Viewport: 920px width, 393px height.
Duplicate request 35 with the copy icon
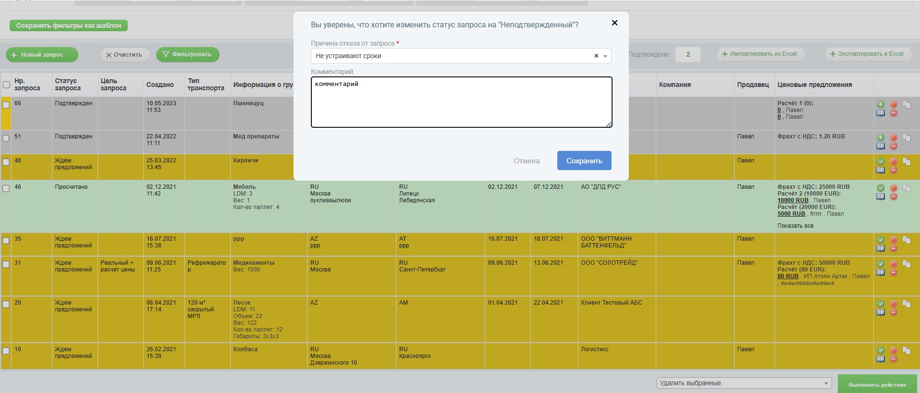coord(907,240)
